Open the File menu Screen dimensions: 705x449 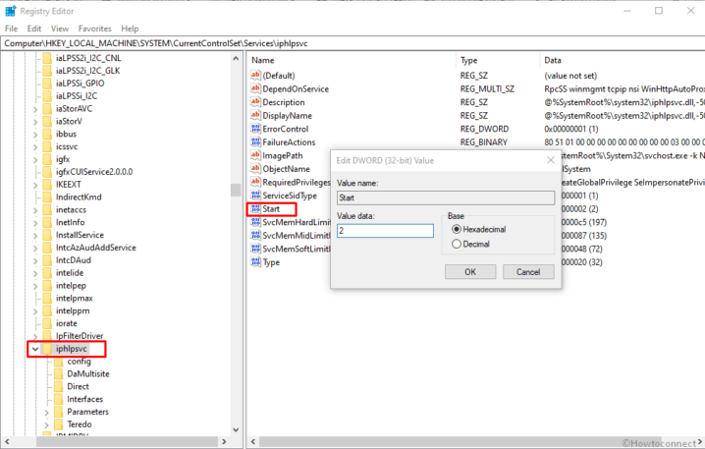(11, 28)
